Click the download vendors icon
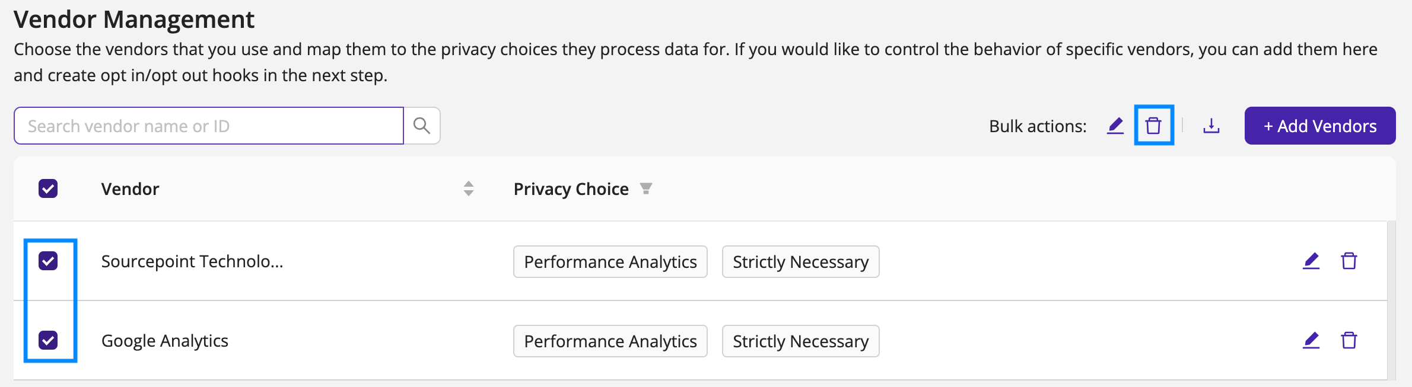The width and height of the screenshot is (1412, 387). [1211, 126]
